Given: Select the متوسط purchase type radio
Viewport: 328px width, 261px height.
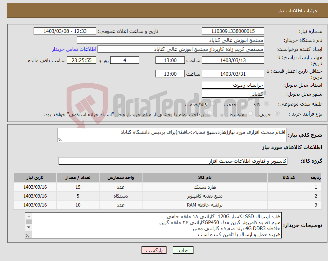Looking at the screenshot, I should (250, 113).
